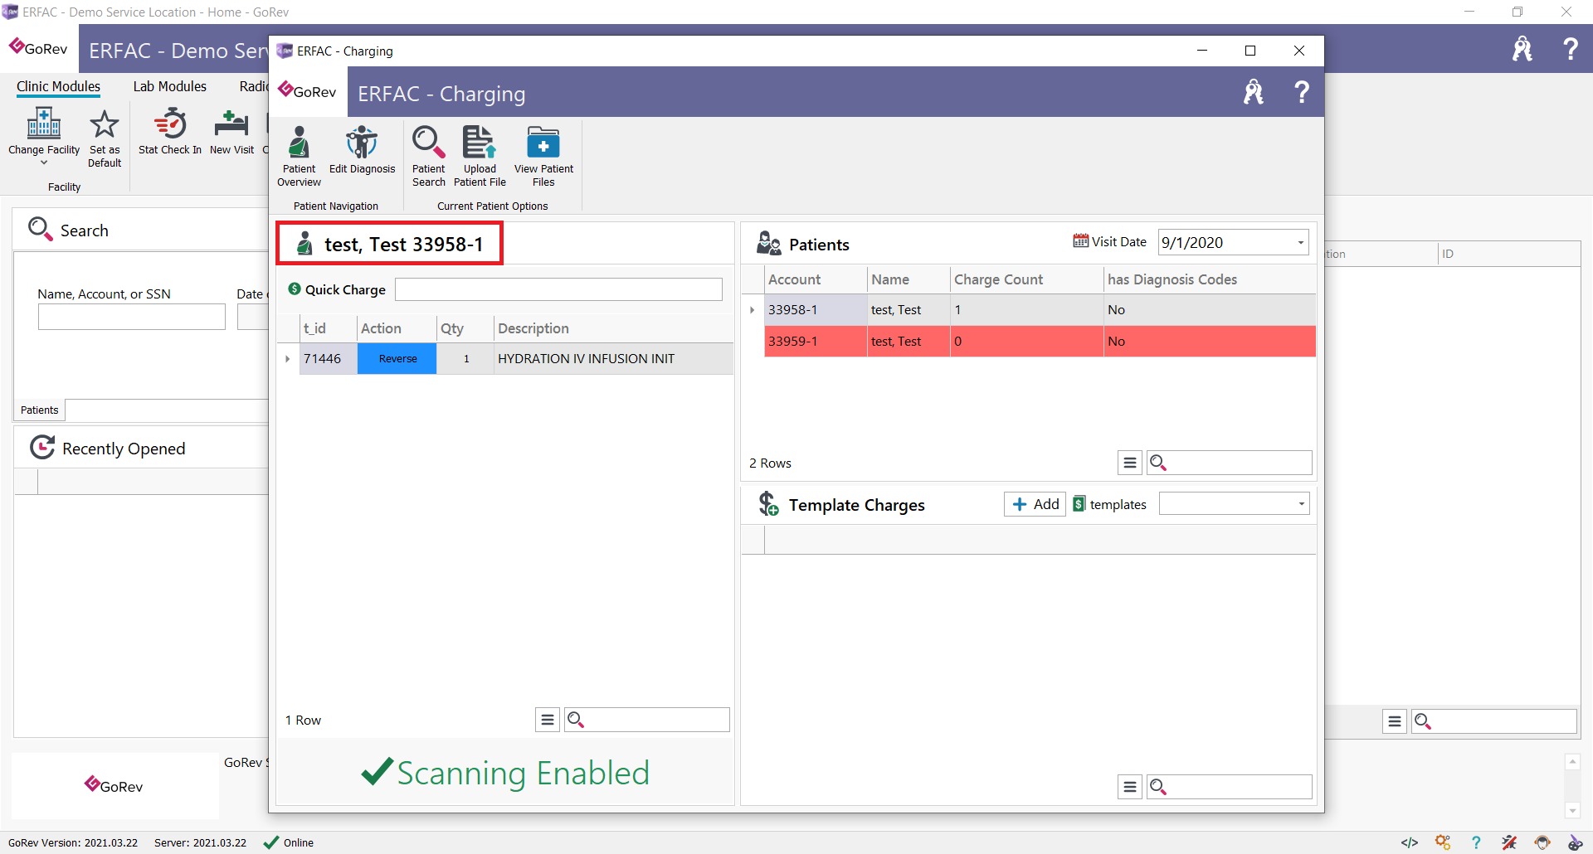The height and width of the screenshot is (854, 1593).
Task: Click the templates button
Action: [1109, 504]
